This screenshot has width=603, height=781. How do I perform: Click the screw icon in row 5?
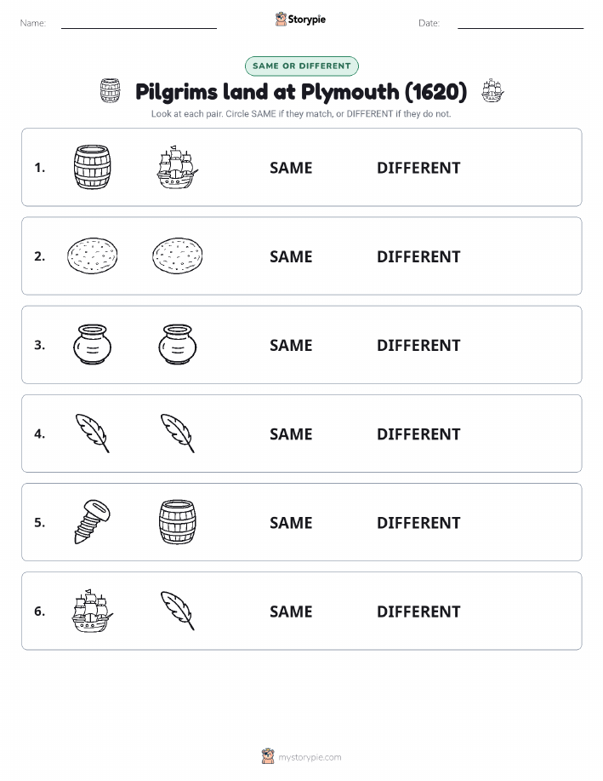point(92,521)
